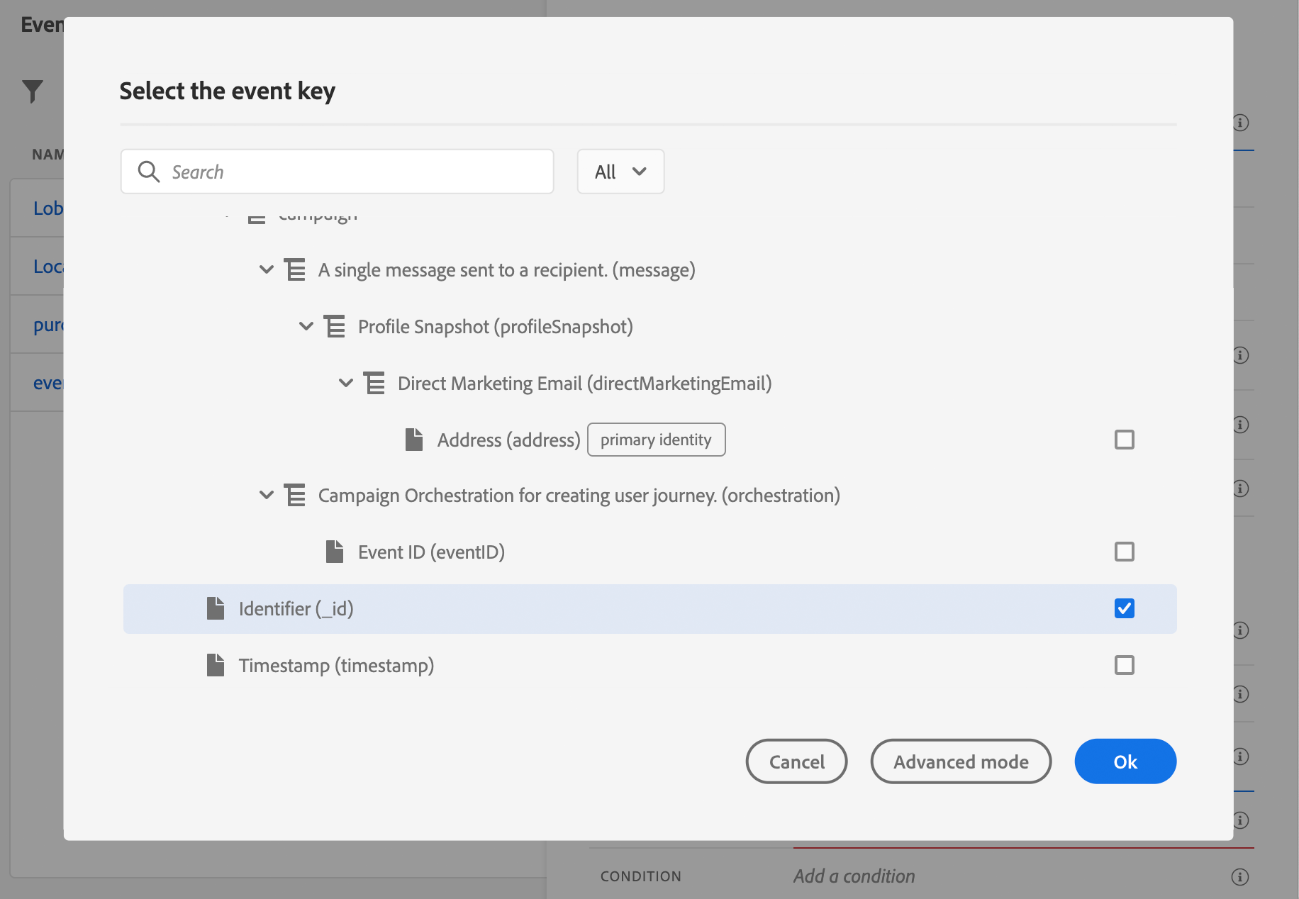Tick the Timestamp (timestamp) checkbox
Viewport: 1299px width, 899px height.
tap(1125, 665)
